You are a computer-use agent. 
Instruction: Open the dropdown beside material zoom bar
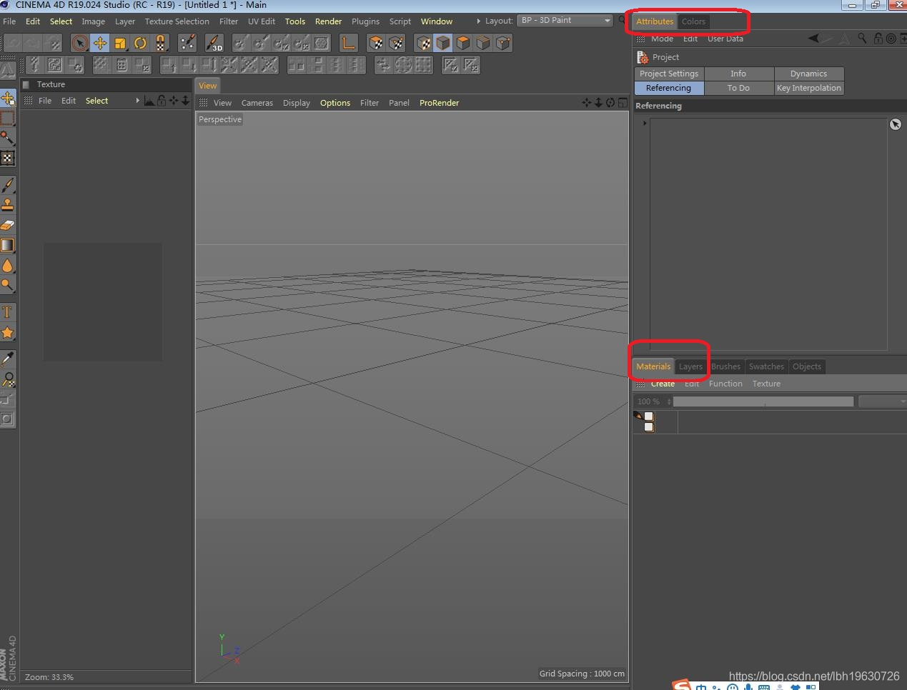coord(883,401)
